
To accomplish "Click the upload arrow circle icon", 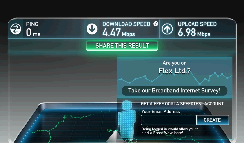I will (x=167, y=29).
